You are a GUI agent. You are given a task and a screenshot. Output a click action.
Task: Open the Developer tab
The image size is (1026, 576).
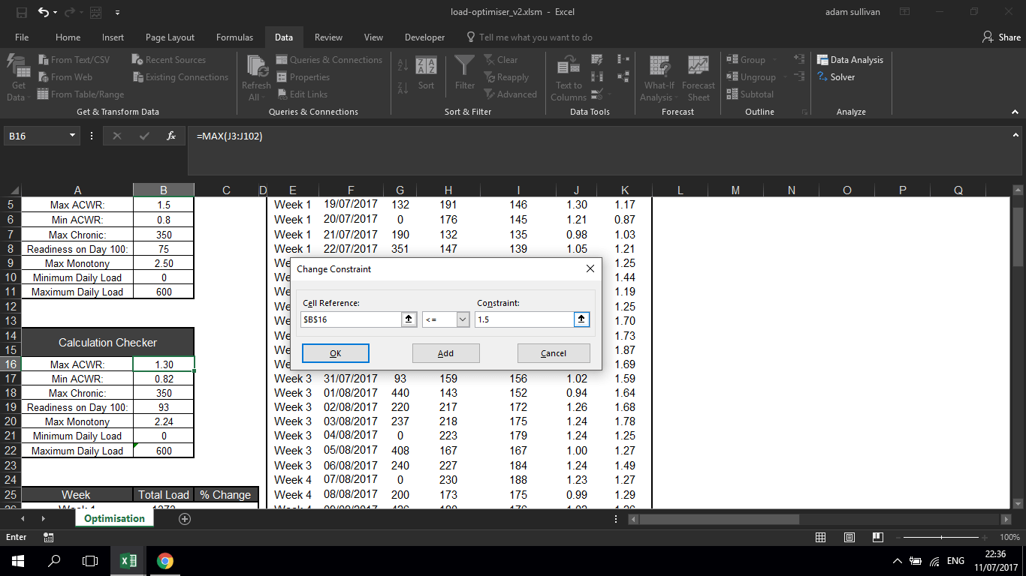pos(424,37)
